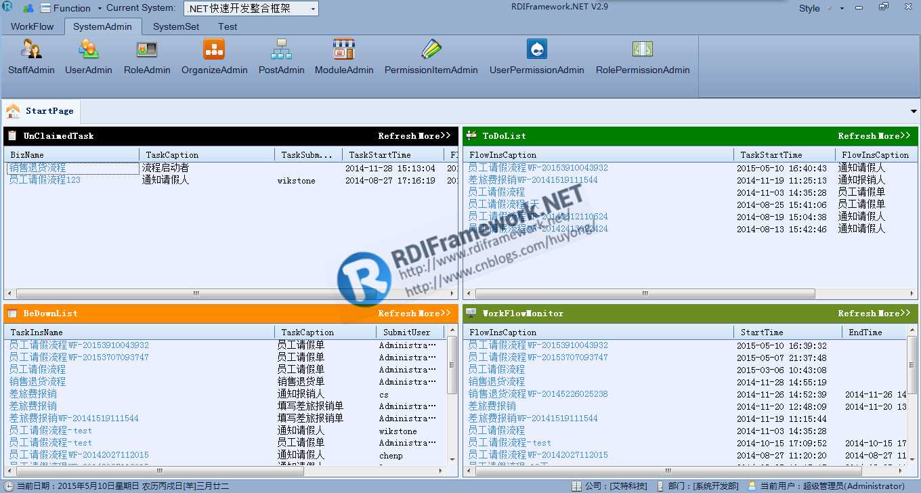921x493 pixels.
Task: Launch RolePermissionAdmin from the ribbon
Action: (x=643, y=56)
